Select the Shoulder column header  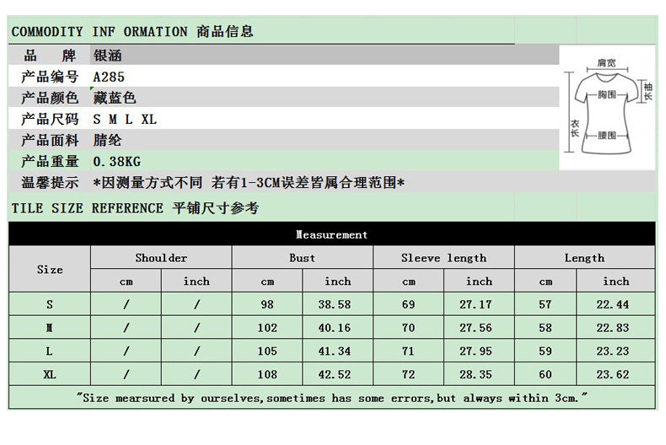[161, 258]
